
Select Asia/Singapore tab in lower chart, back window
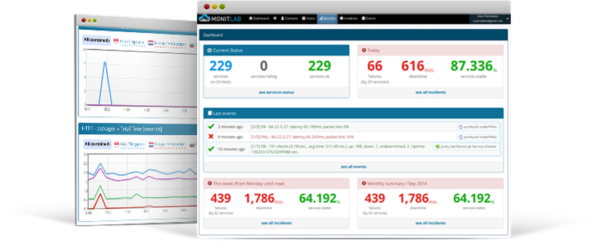tap(129, 145)
